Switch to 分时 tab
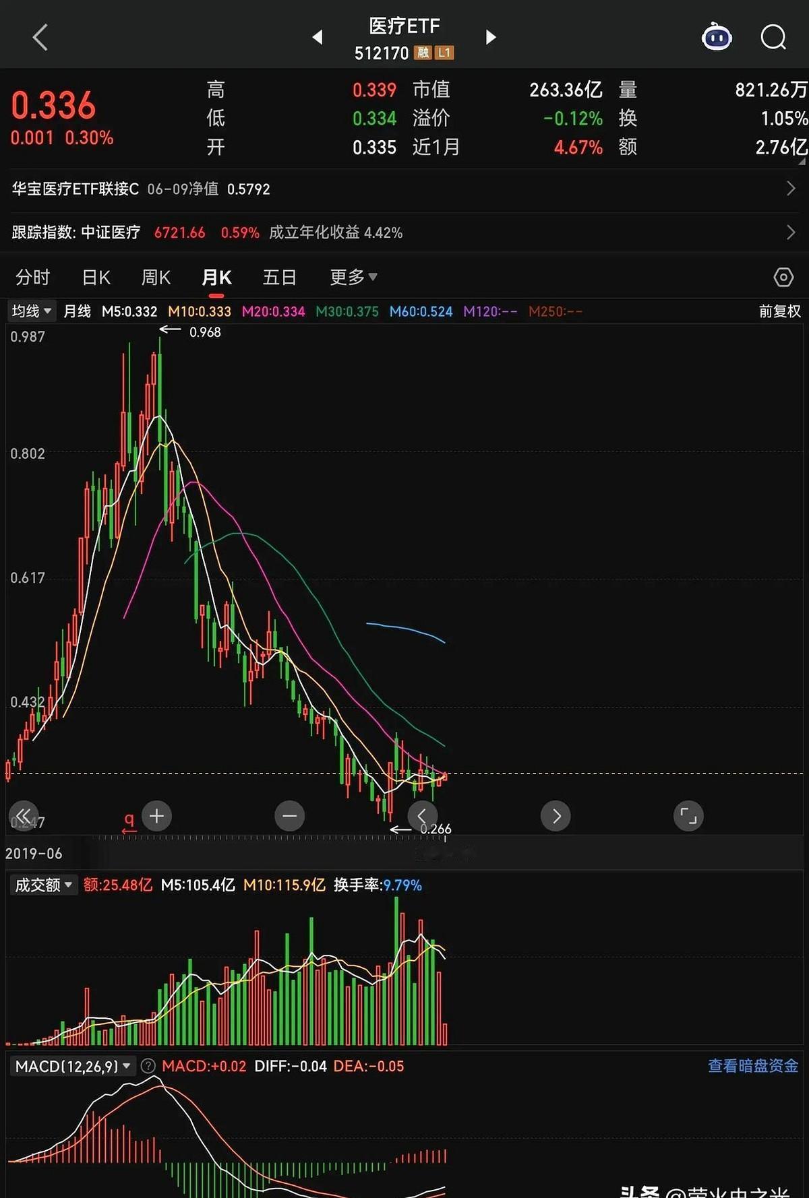Viewport: 809px width, 1198px height. pyautogui.click(x=33, y=277)
